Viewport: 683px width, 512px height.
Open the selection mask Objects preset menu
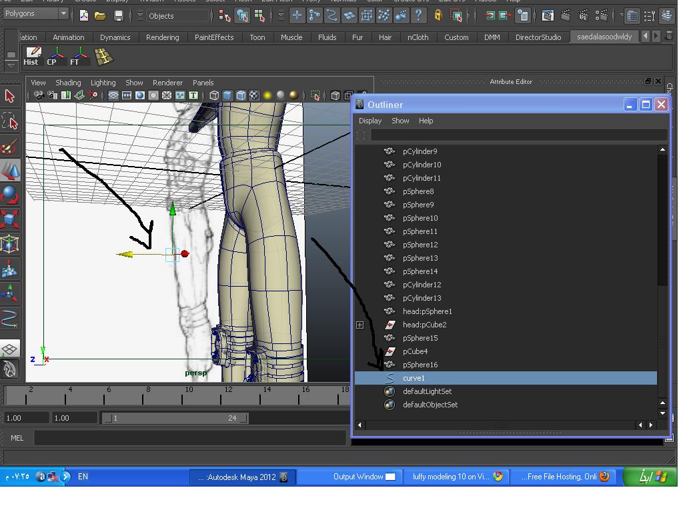140,16
